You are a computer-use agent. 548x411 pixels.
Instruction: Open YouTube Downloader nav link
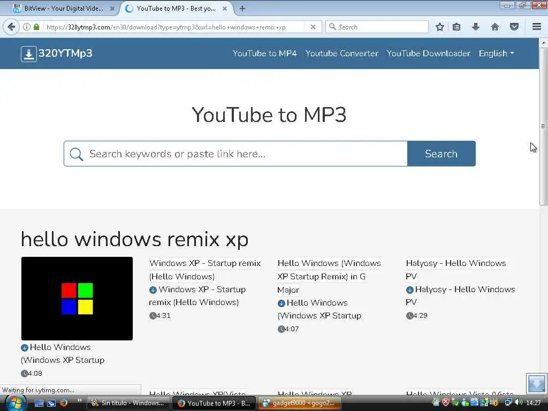(429, 54)
